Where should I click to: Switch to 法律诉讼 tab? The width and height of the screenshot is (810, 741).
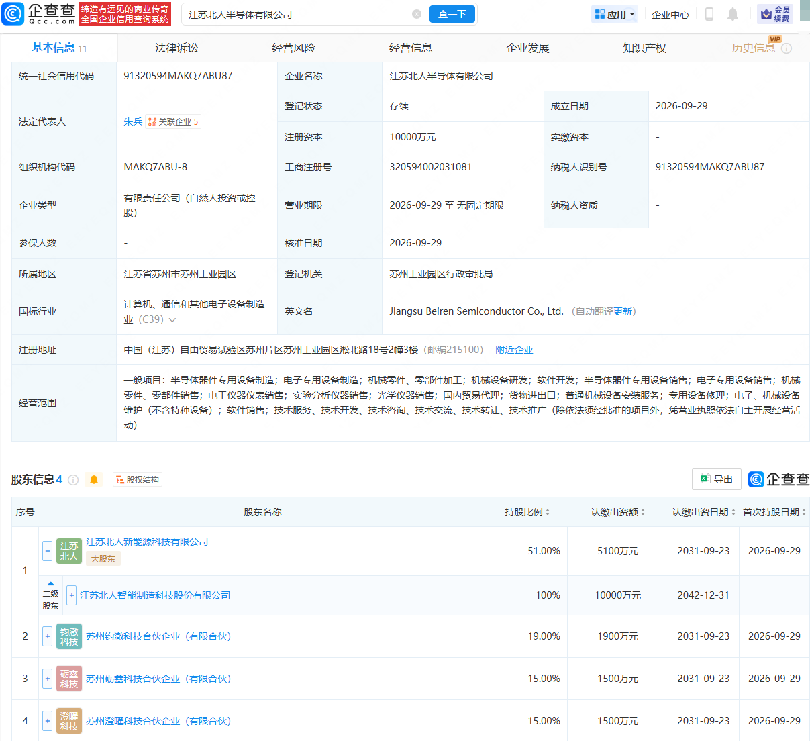click(x=176, y=48)
